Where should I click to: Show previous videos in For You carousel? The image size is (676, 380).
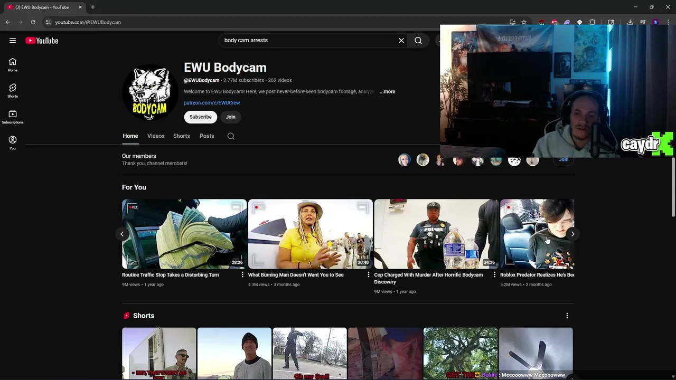coord(122,234)
